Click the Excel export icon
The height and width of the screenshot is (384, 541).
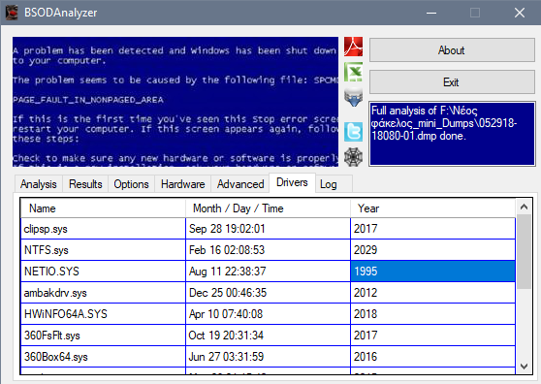(x=353, y=72)
